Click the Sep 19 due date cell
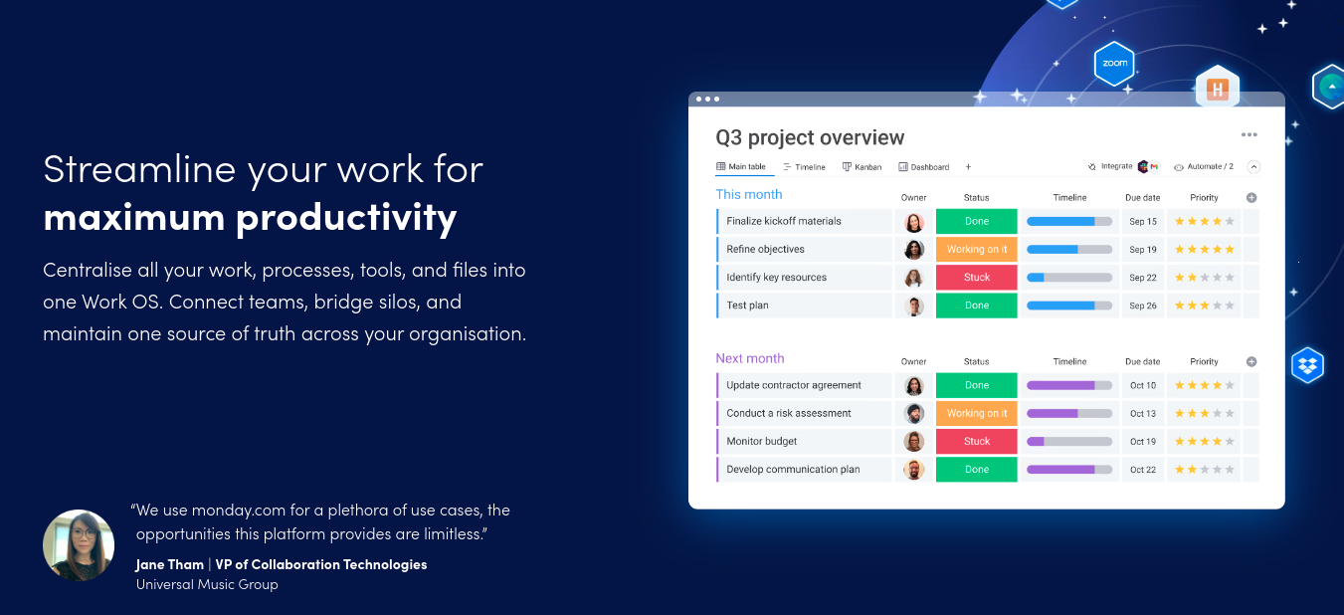Viewport: 1344px width, 615px height. [1143, 250]
